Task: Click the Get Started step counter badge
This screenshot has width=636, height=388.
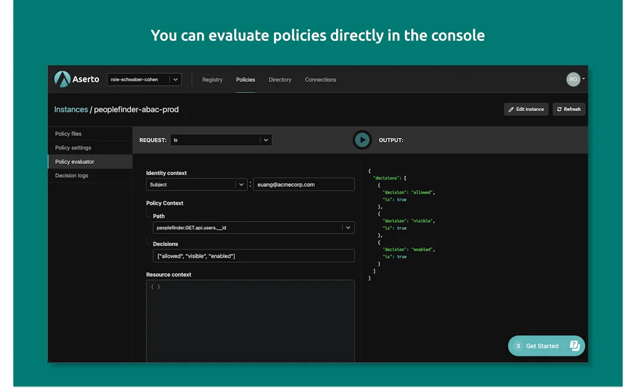Action: 518,346
